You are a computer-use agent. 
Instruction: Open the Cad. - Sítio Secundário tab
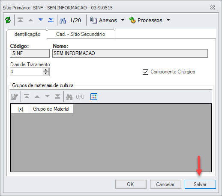click(x=81, y=34)
